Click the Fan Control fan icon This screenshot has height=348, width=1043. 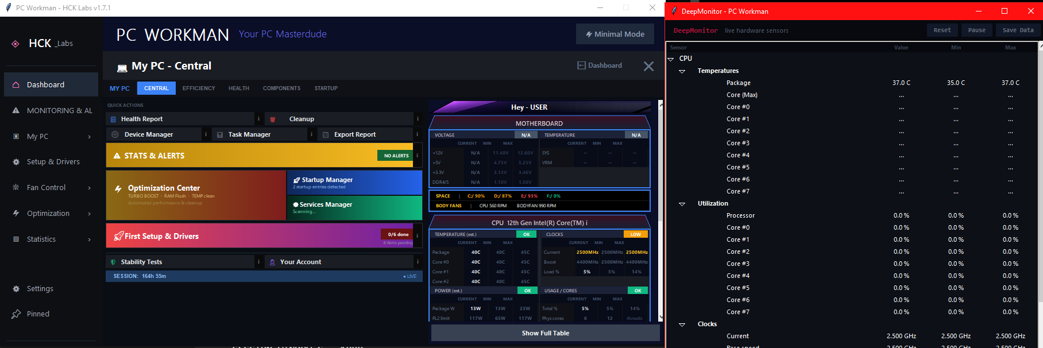point(16,187)
